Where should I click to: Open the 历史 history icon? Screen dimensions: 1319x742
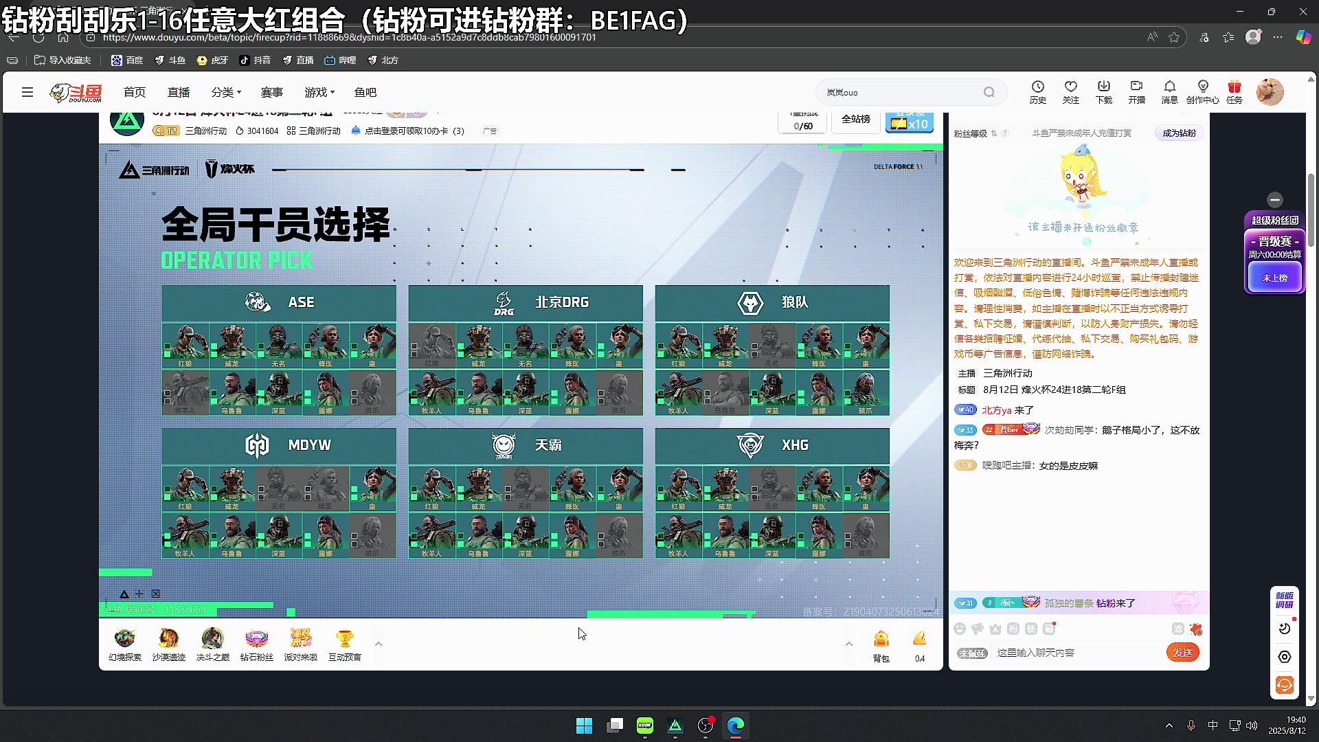coord(1037,91)
